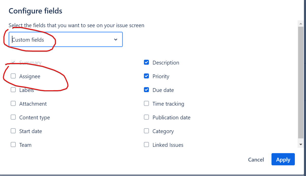Viewport: 306px width, 176px height.
Task: Expand the field filter chevron
Action: click(115, 39)
